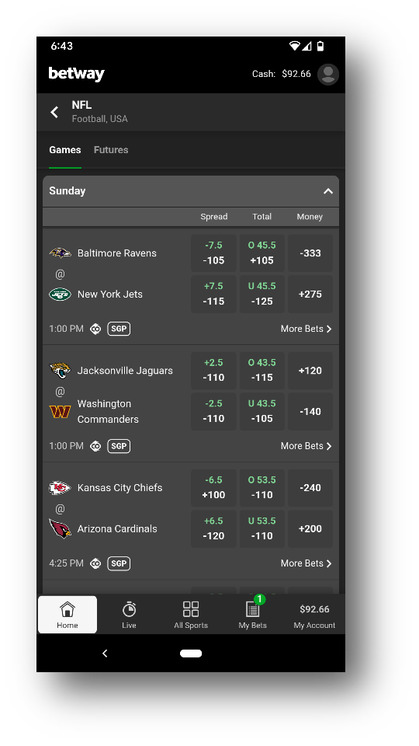The image size is (419, 746).
Task: Select Over 53.5 total for Chiefs game
Action: 261,488
